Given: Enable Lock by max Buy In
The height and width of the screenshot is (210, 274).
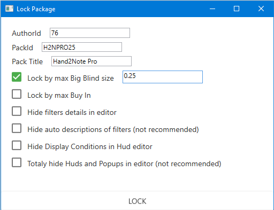Looking at the screenshot, I should (17, 94).
